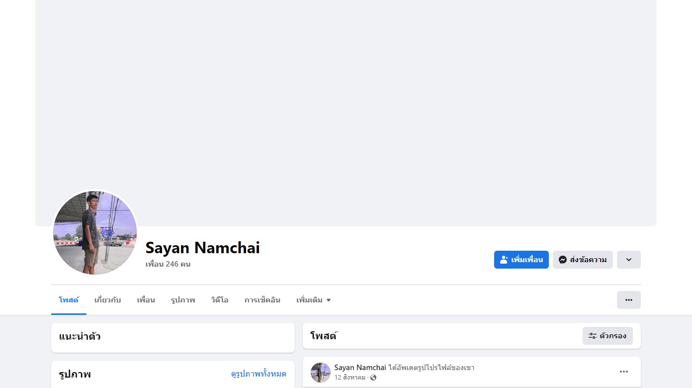
Task: Go to the เพื่อน tab
Action: point(146,300)
